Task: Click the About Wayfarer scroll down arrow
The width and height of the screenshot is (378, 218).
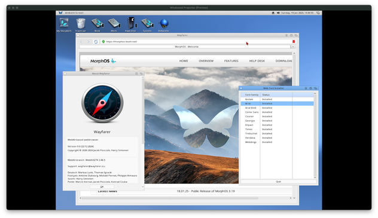Action: point(142,186)
